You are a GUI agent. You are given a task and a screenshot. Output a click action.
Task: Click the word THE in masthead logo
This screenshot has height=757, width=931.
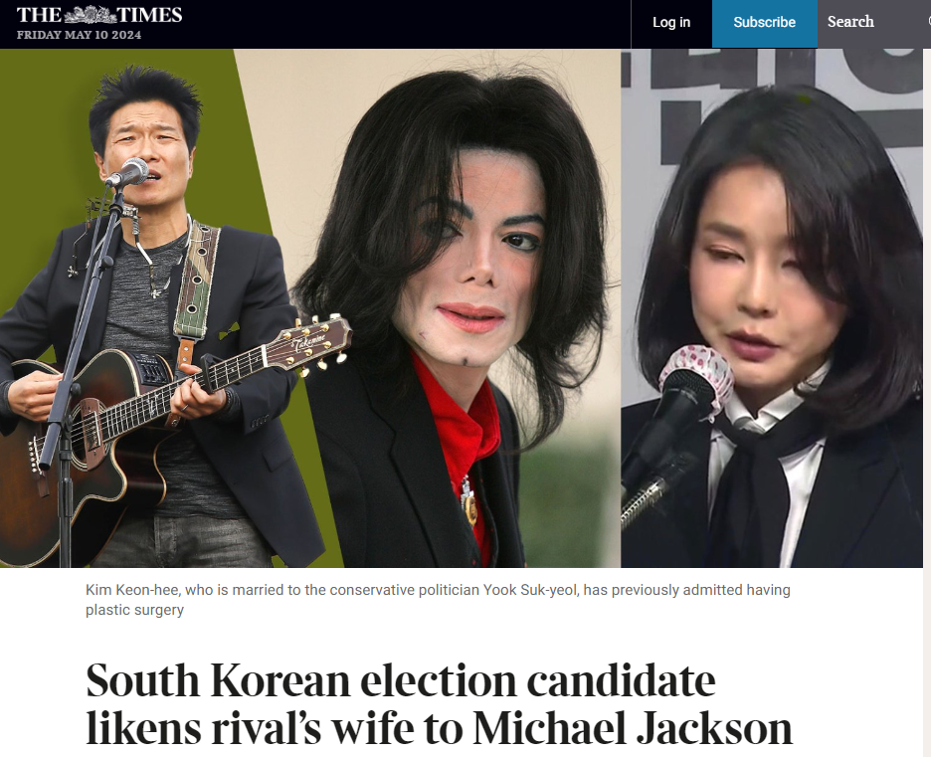click(x=39, y=14)
